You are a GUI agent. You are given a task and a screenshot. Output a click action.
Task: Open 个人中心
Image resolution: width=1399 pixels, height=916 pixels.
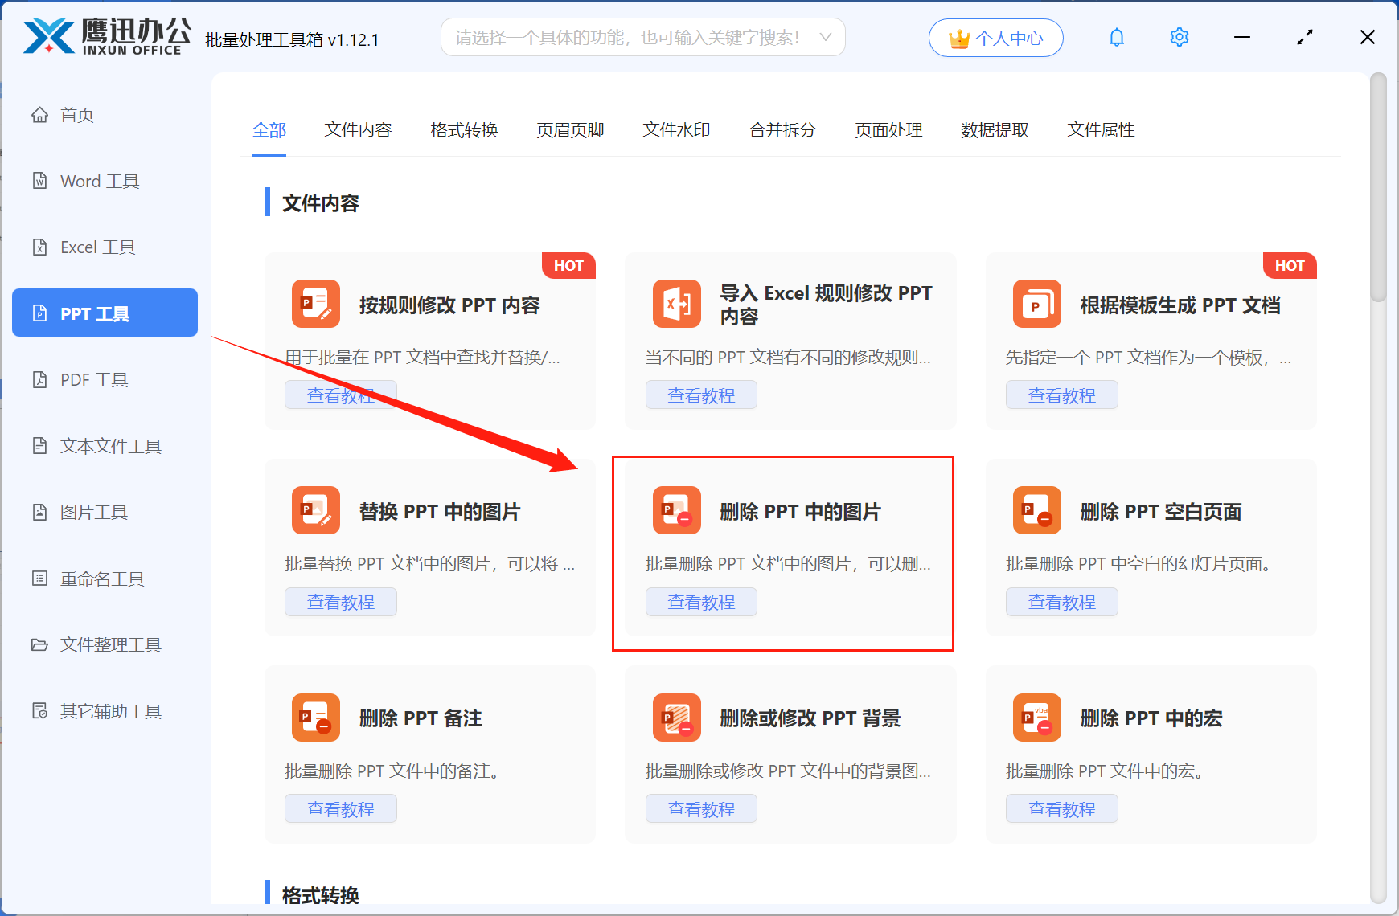(995, 37)
